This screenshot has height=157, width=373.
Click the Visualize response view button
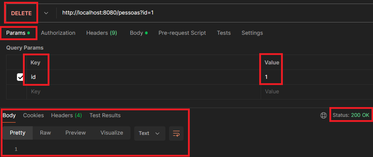[112, 133]
